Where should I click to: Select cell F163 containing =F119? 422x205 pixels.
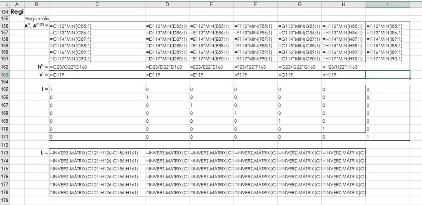[x=255, y=75]
